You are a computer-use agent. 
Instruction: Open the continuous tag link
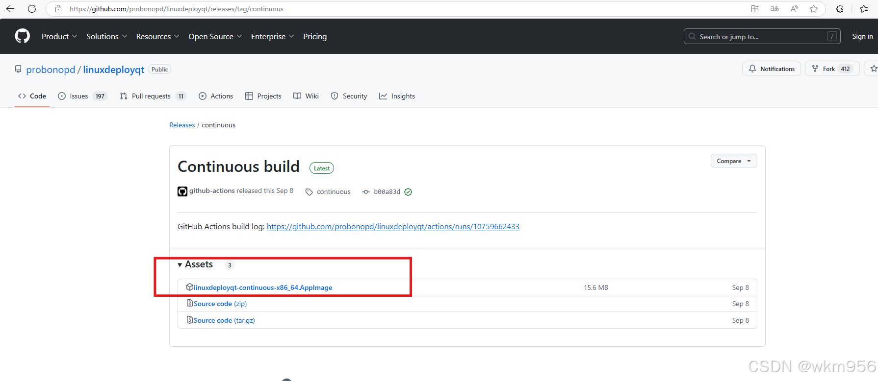(334, 191)
